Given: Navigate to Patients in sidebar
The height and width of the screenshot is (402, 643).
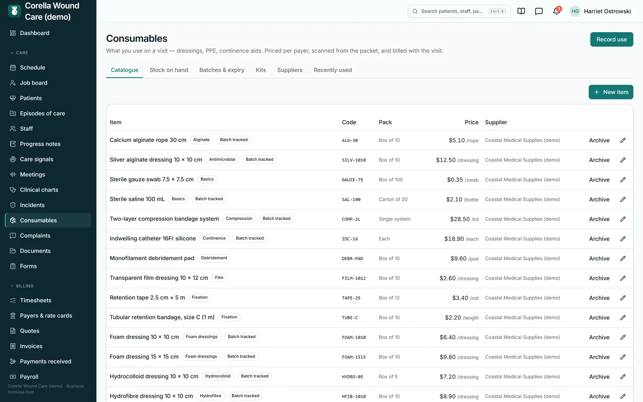Looking at the screenshot, I should pos(48,98).
